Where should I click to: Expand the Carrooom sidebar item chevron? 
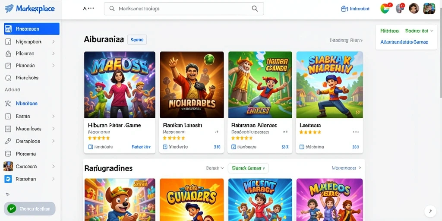[53, 167]
